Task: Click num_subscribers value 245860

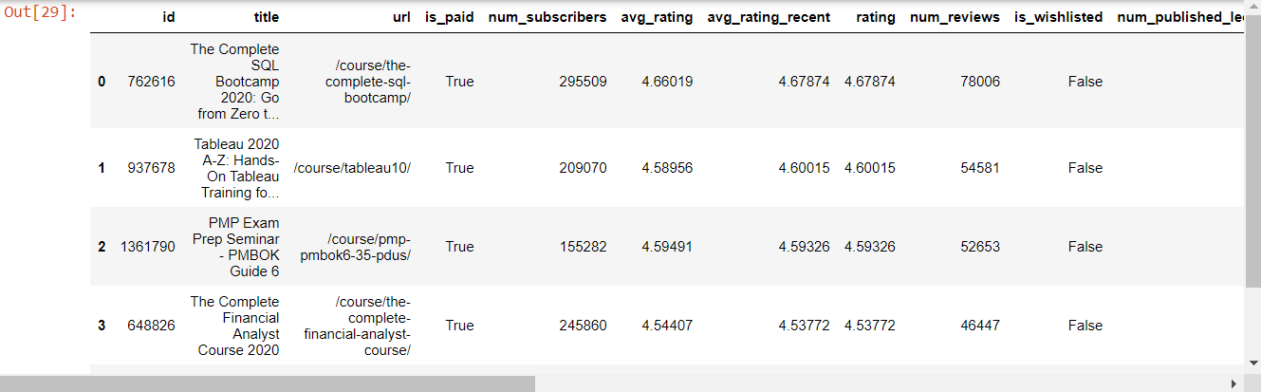Action: [584, 326]
